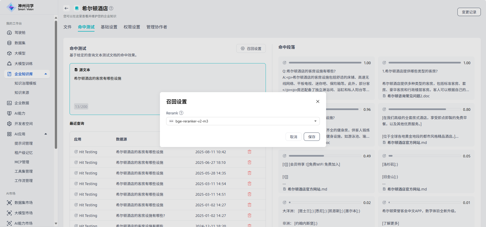Click the 0.02 paragraph card listing 大洋洲 cities

[327, 212]
